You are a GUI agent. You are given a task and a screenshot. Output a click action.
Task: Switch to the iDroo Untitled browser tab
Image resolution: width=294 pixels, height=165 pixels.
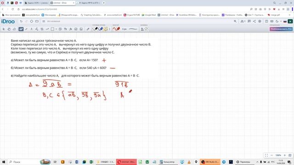coord(62,3)
